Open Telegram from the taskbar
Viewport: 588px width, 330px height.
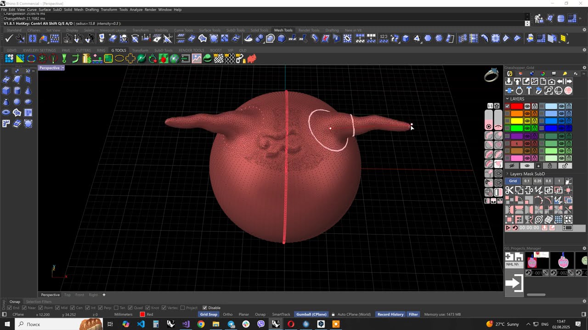(x=231, y=324)
